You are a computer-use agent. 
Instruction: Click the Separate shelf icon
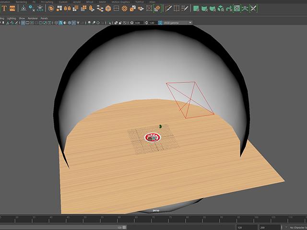[x=59, y=9]
